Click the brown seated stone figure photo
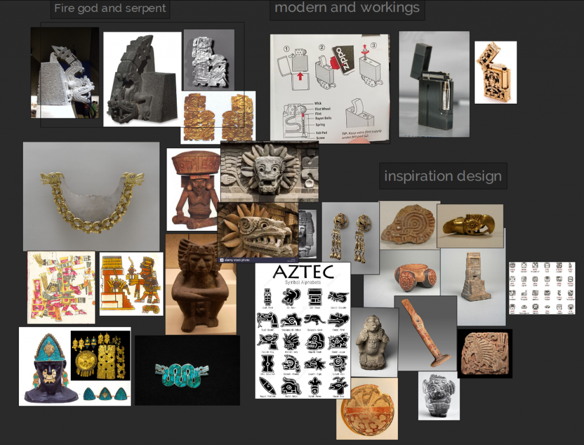This screenshot has width=584, height=445. (x=201, y=285)
